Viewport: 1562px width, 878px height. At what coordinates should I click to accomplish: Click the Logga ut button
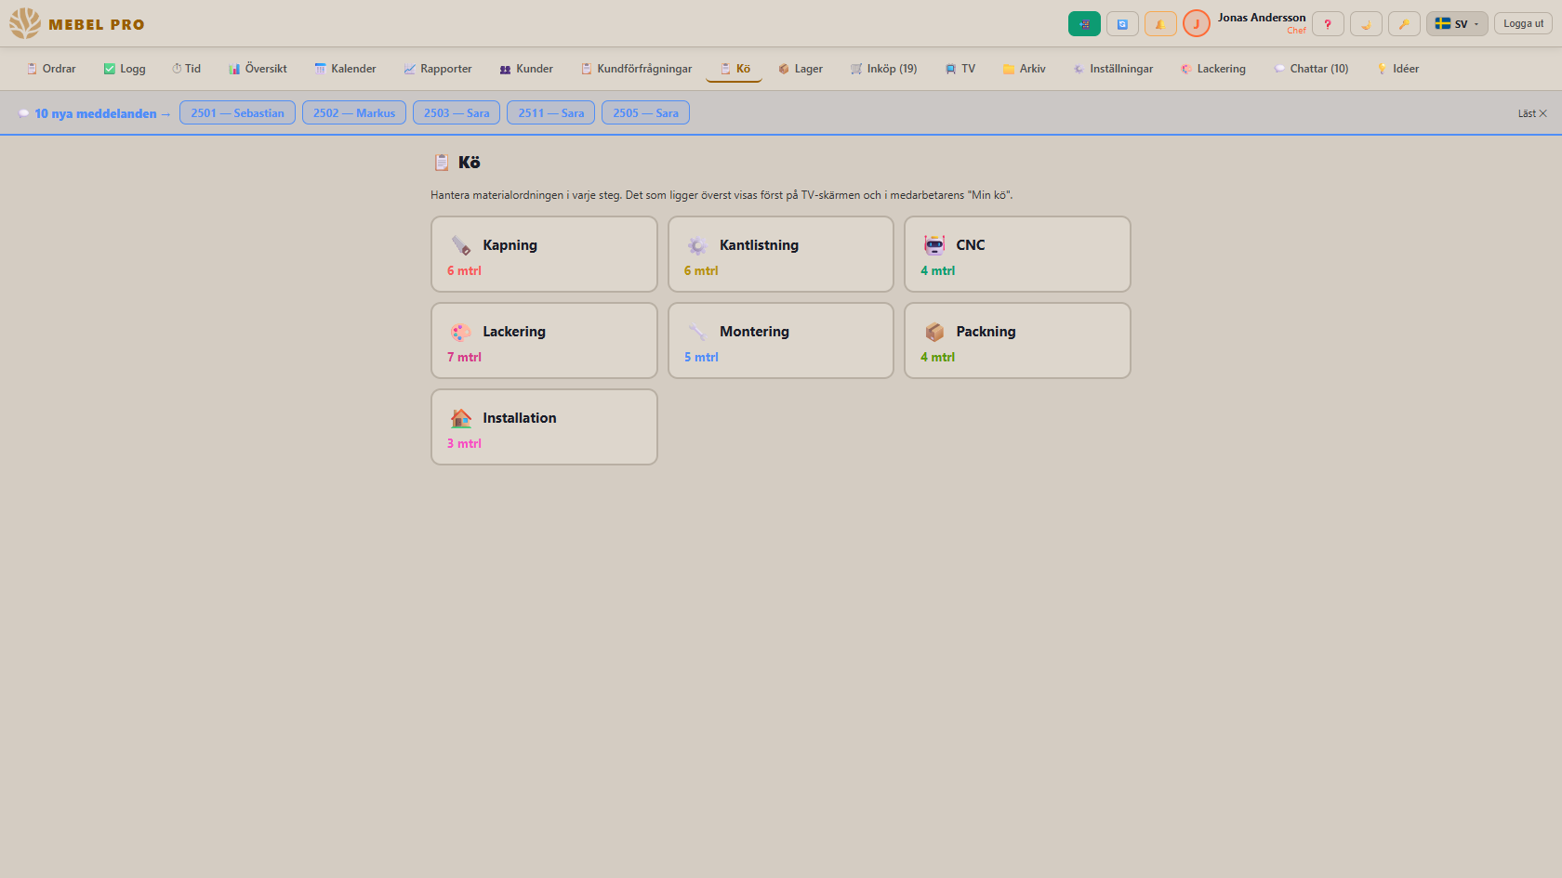(1523, 24)
